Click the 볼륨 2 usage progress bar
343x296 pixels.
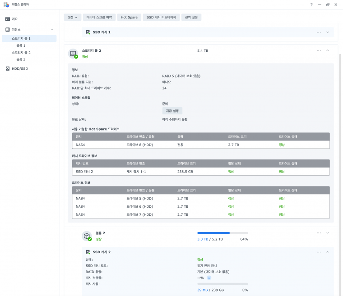(x=222, y=233)
